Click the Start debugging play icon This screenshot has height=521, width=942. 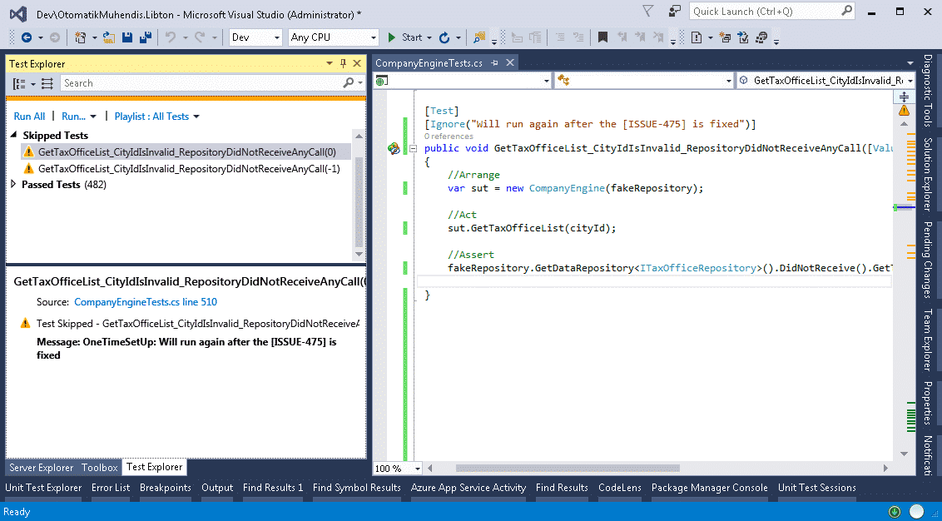coord(391,37)
